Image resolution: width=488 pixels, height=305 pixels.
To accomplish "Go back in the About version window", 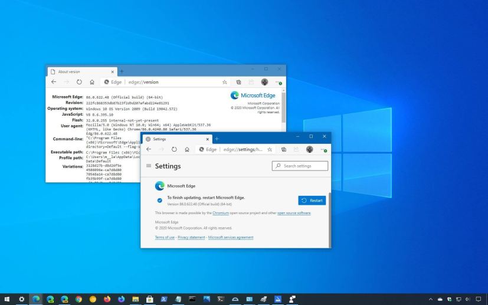I will (54, 82).
